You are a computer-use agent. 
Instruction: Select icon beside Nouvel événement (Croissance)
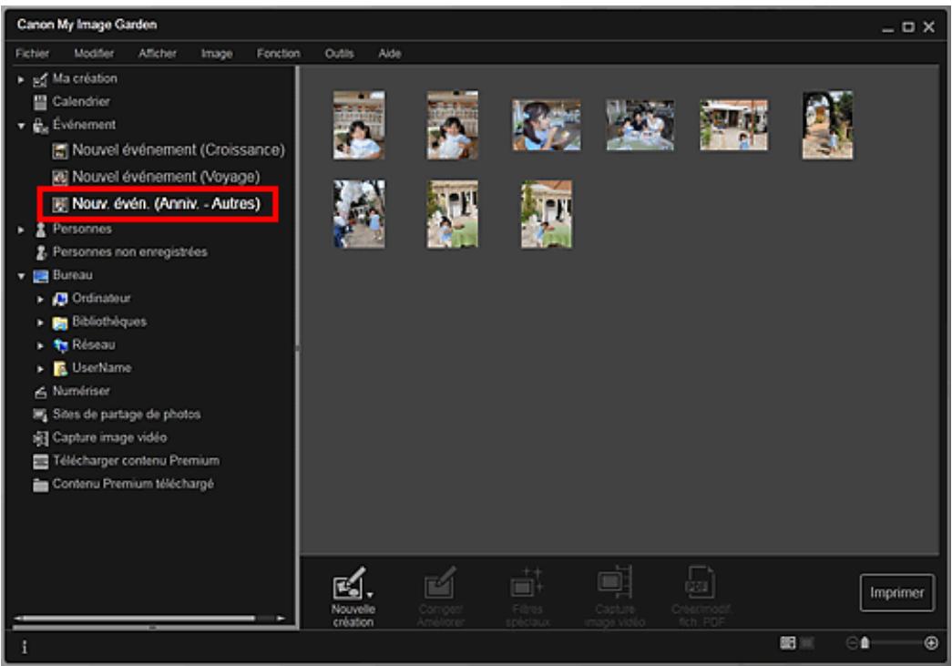[x=59, y=150]
